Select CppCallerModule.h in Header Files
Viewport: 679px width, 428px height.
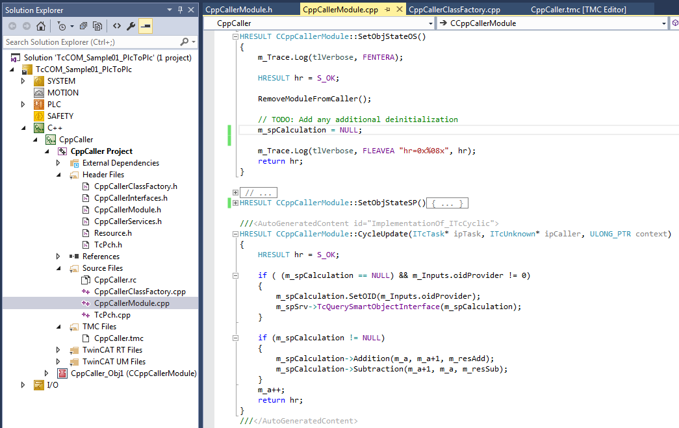pos(127,210)
